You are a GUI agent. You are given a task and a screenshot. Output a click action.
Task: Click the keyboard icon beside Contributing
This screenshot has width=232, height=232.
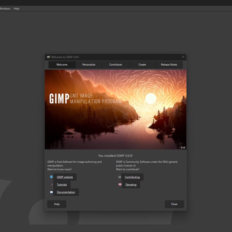120,177
